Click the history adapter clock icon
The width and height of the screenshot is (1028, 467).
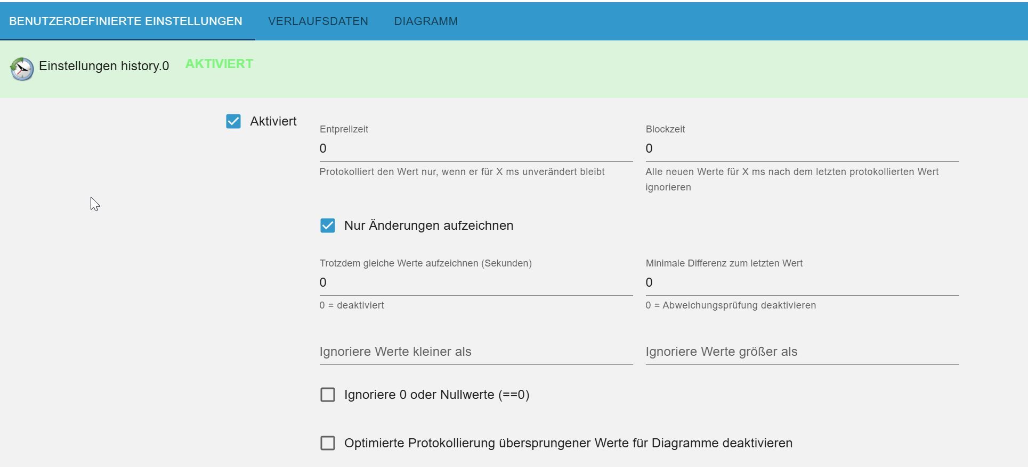(x=22, y=69)
